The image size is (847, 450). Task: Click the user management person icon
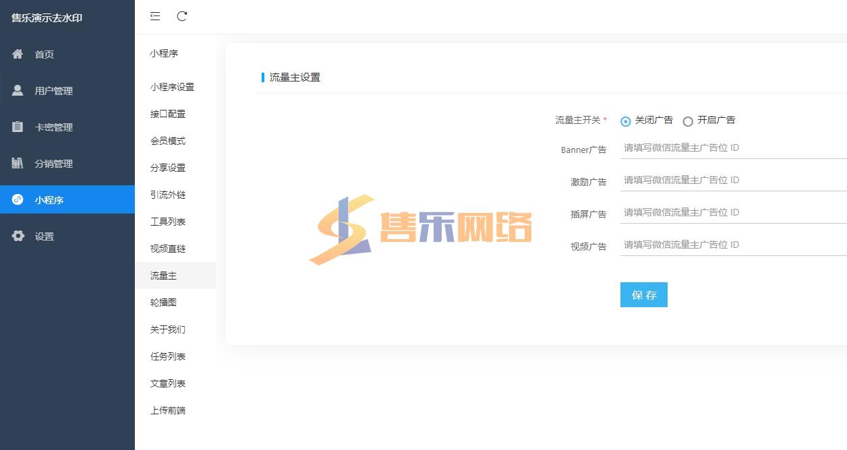(18, 90)
